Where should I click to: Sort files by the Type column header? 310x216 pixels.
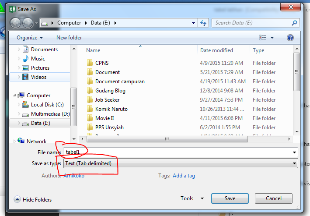258,50
